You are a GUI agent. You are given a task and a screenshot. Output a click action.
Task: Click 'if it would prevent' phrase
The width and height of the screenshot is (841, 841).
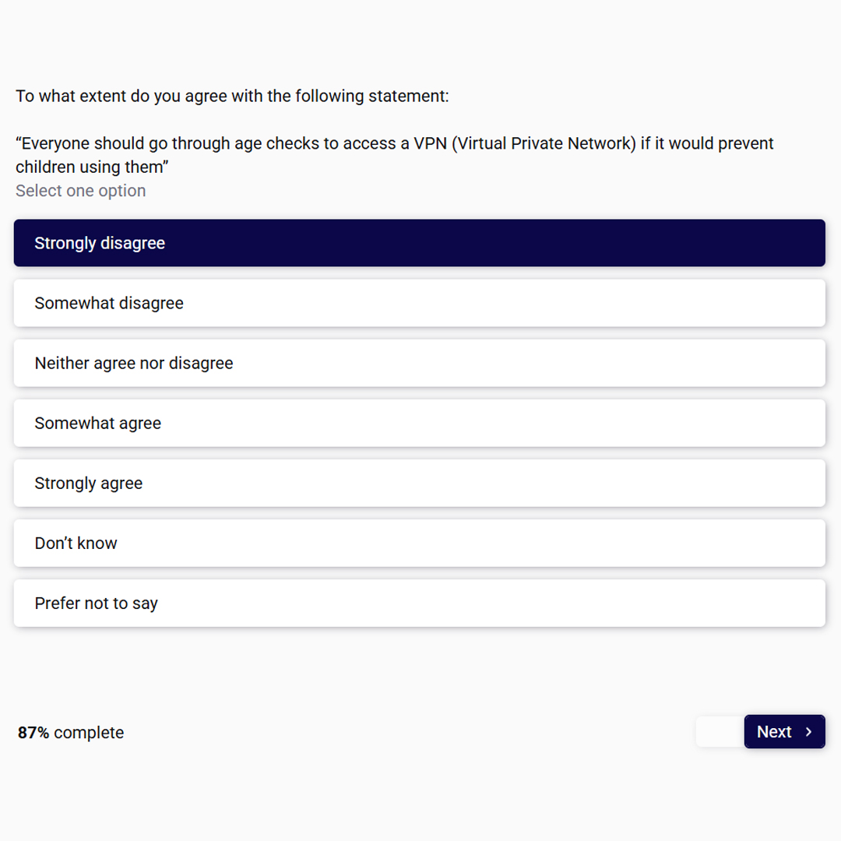click(707, 144)
